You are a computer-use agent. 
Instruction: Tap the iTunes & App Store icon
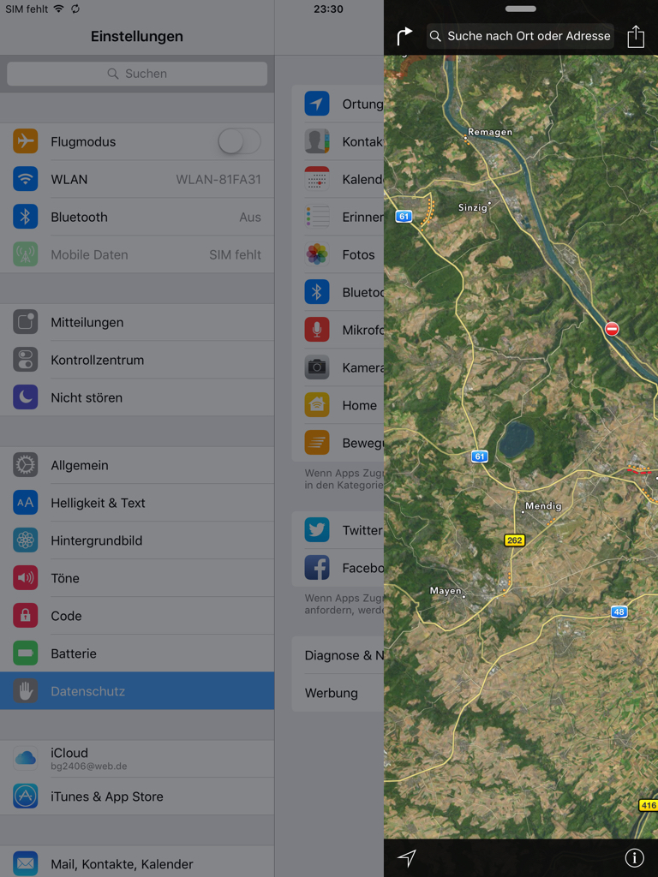coord(25,796)
